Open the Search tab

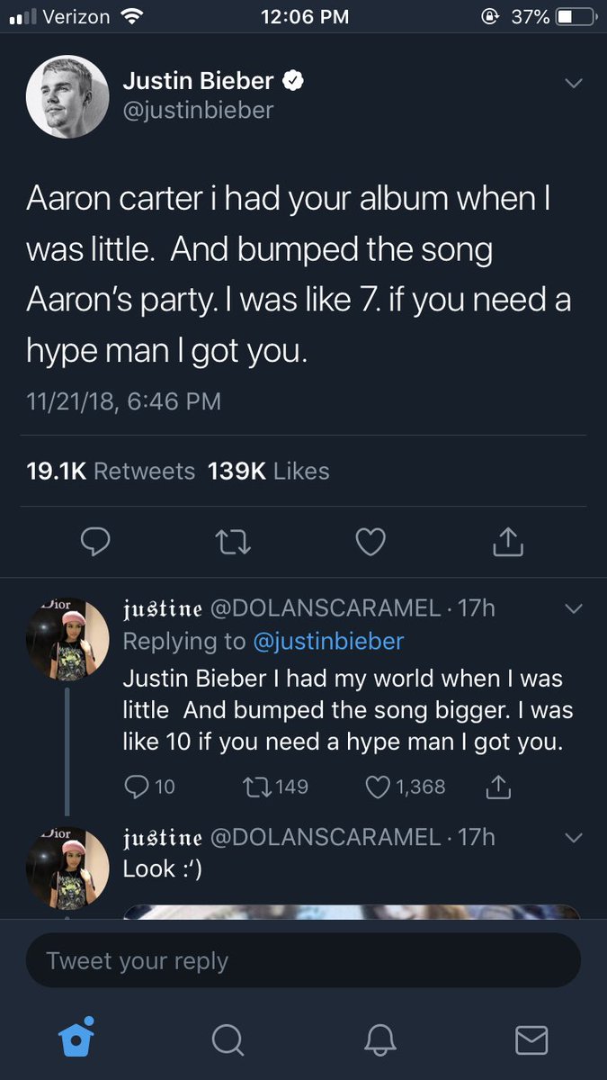pos(228,1039)
